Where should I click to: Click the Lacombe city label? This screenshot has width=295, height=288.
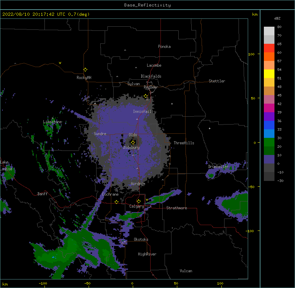(x=154, y=65)
